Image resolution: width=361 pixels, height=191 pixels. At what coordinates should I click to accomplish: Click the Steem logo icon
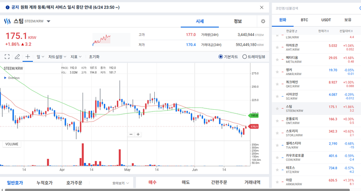[x=7, y=21]
